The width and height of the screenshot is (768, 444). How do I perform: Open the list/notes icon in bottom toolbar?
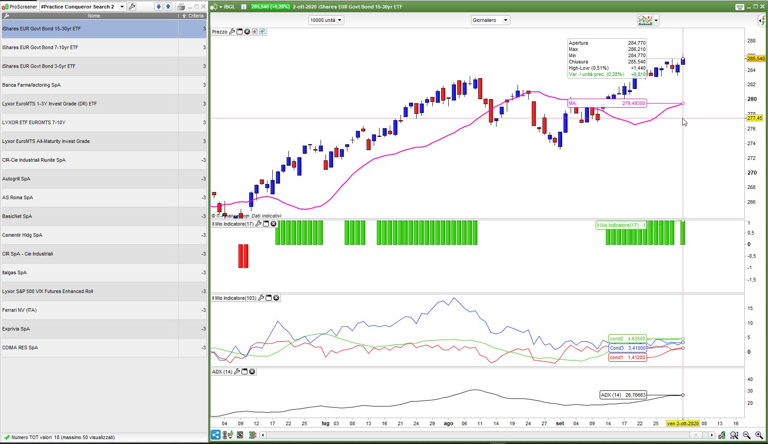point(240,435)
